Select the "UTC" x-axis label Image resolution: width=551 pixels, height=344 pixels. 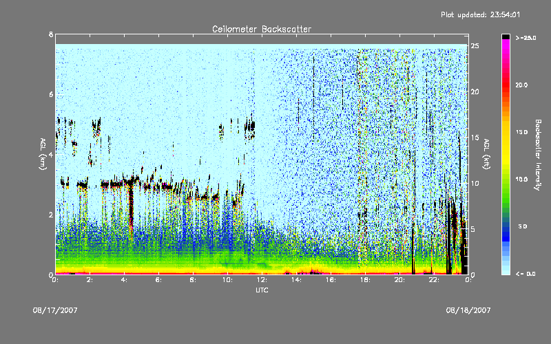tap(262, 290)
